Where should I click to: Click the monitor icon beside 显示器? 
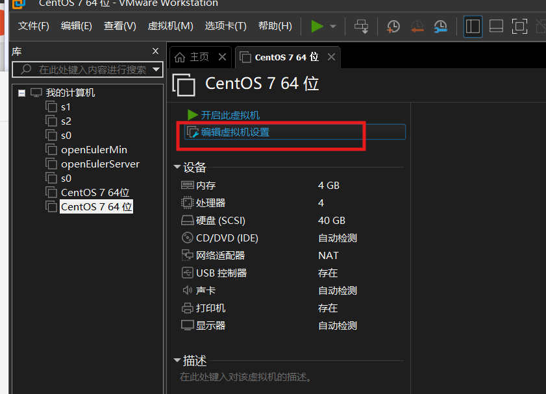[188, 325]
